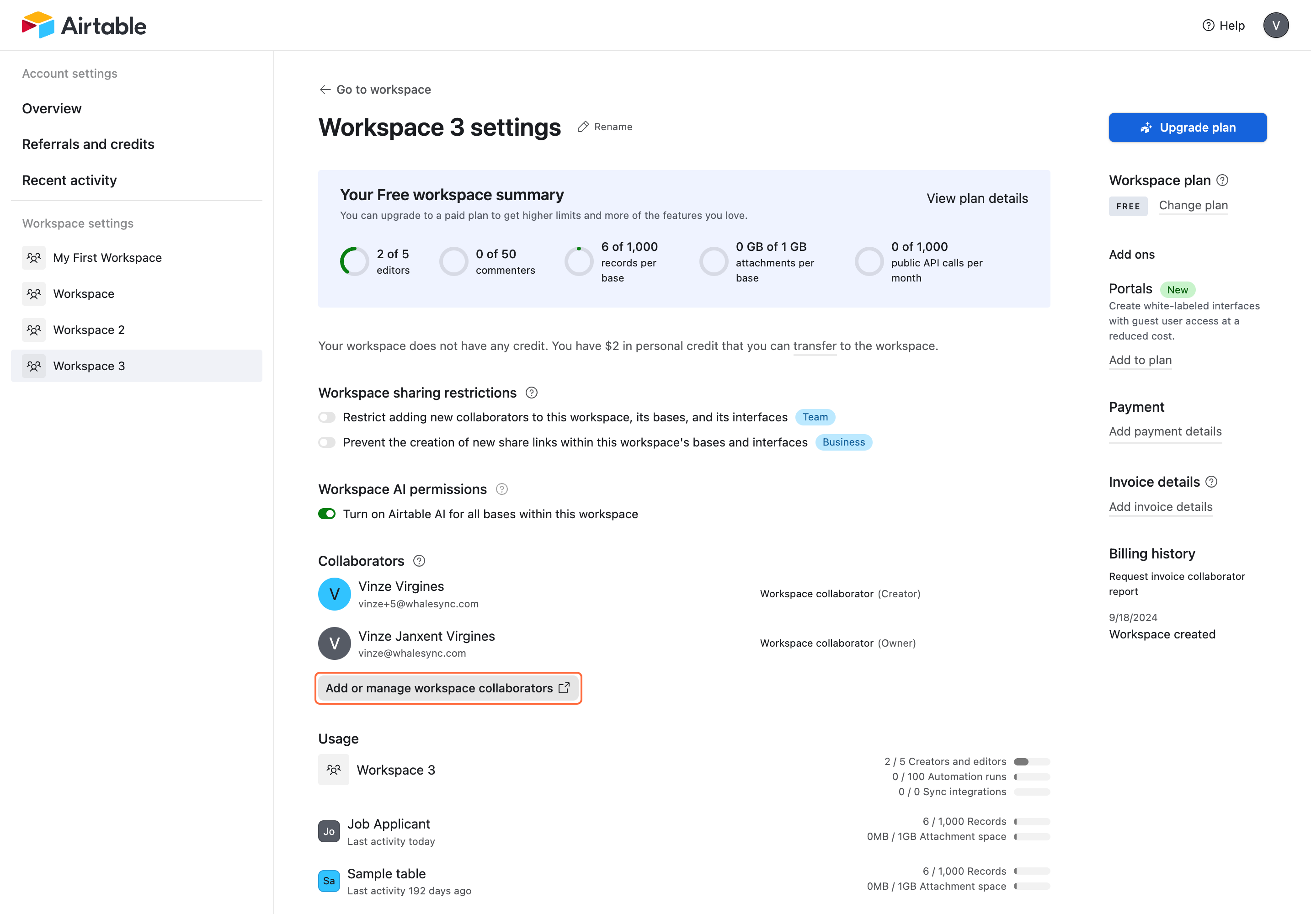Click Request invoice collaborator report

point(1177,584)
